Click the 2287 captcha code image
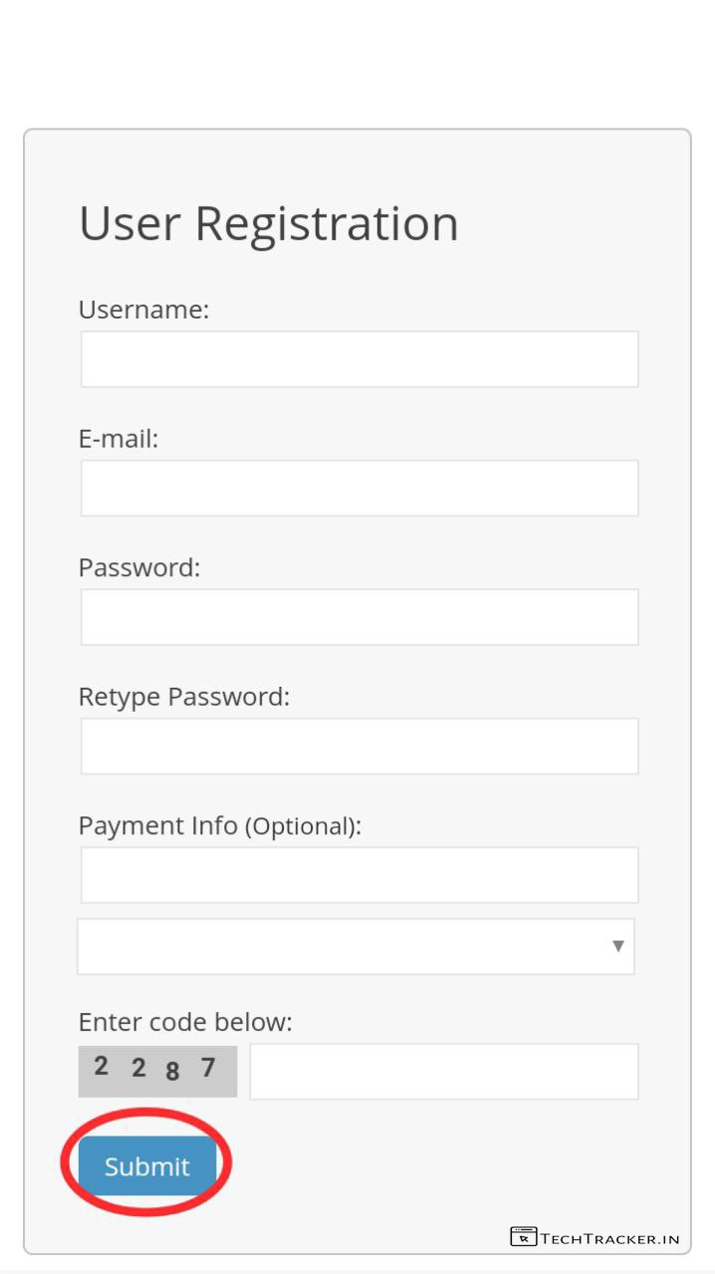Image resolution: width=715 pixels, height=1274 pixels. [x=157, y=1071]
